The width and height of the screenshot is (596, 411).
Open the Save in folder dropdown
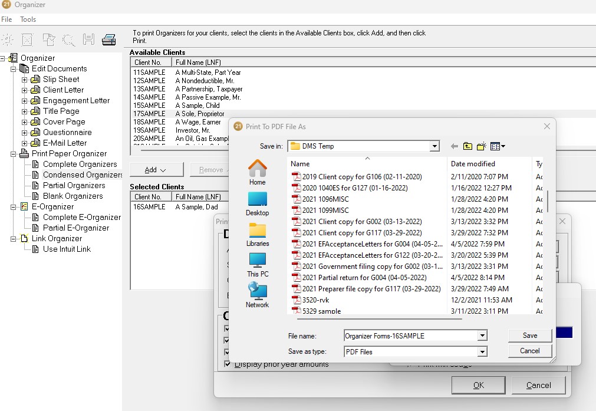[x=435, y=146]
